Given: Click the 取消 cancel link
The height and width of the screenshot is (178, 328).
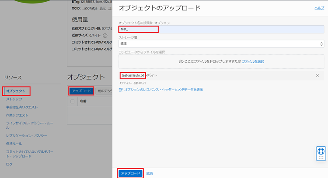Looking at the screenshot, I should 150,173.
